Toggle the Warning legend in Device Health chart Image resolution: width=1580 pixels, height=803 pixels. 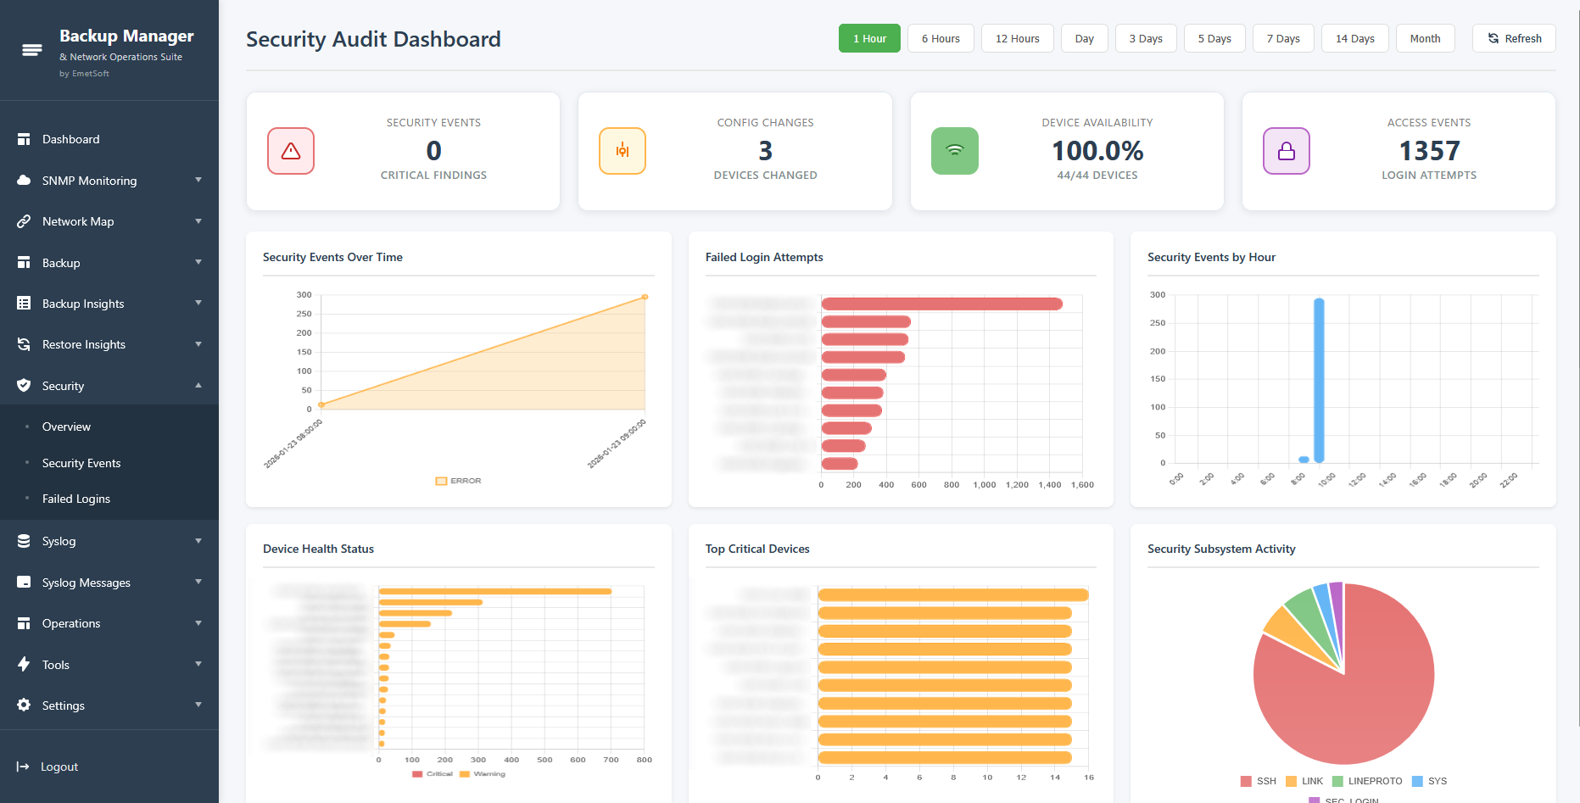[x=483, y=774]
